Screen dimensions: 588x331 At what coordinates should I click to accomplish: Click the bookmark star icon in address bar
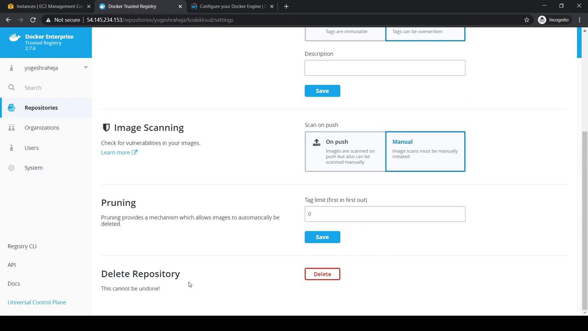coord(526,20)
